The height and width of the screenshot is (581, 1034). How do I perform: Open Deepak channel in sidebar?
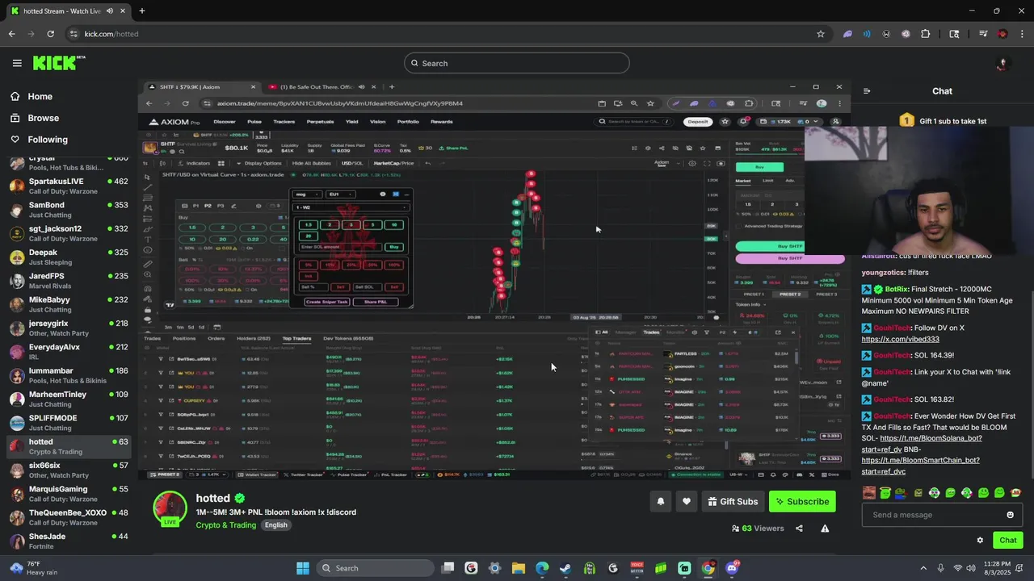[x=69, y=257]
